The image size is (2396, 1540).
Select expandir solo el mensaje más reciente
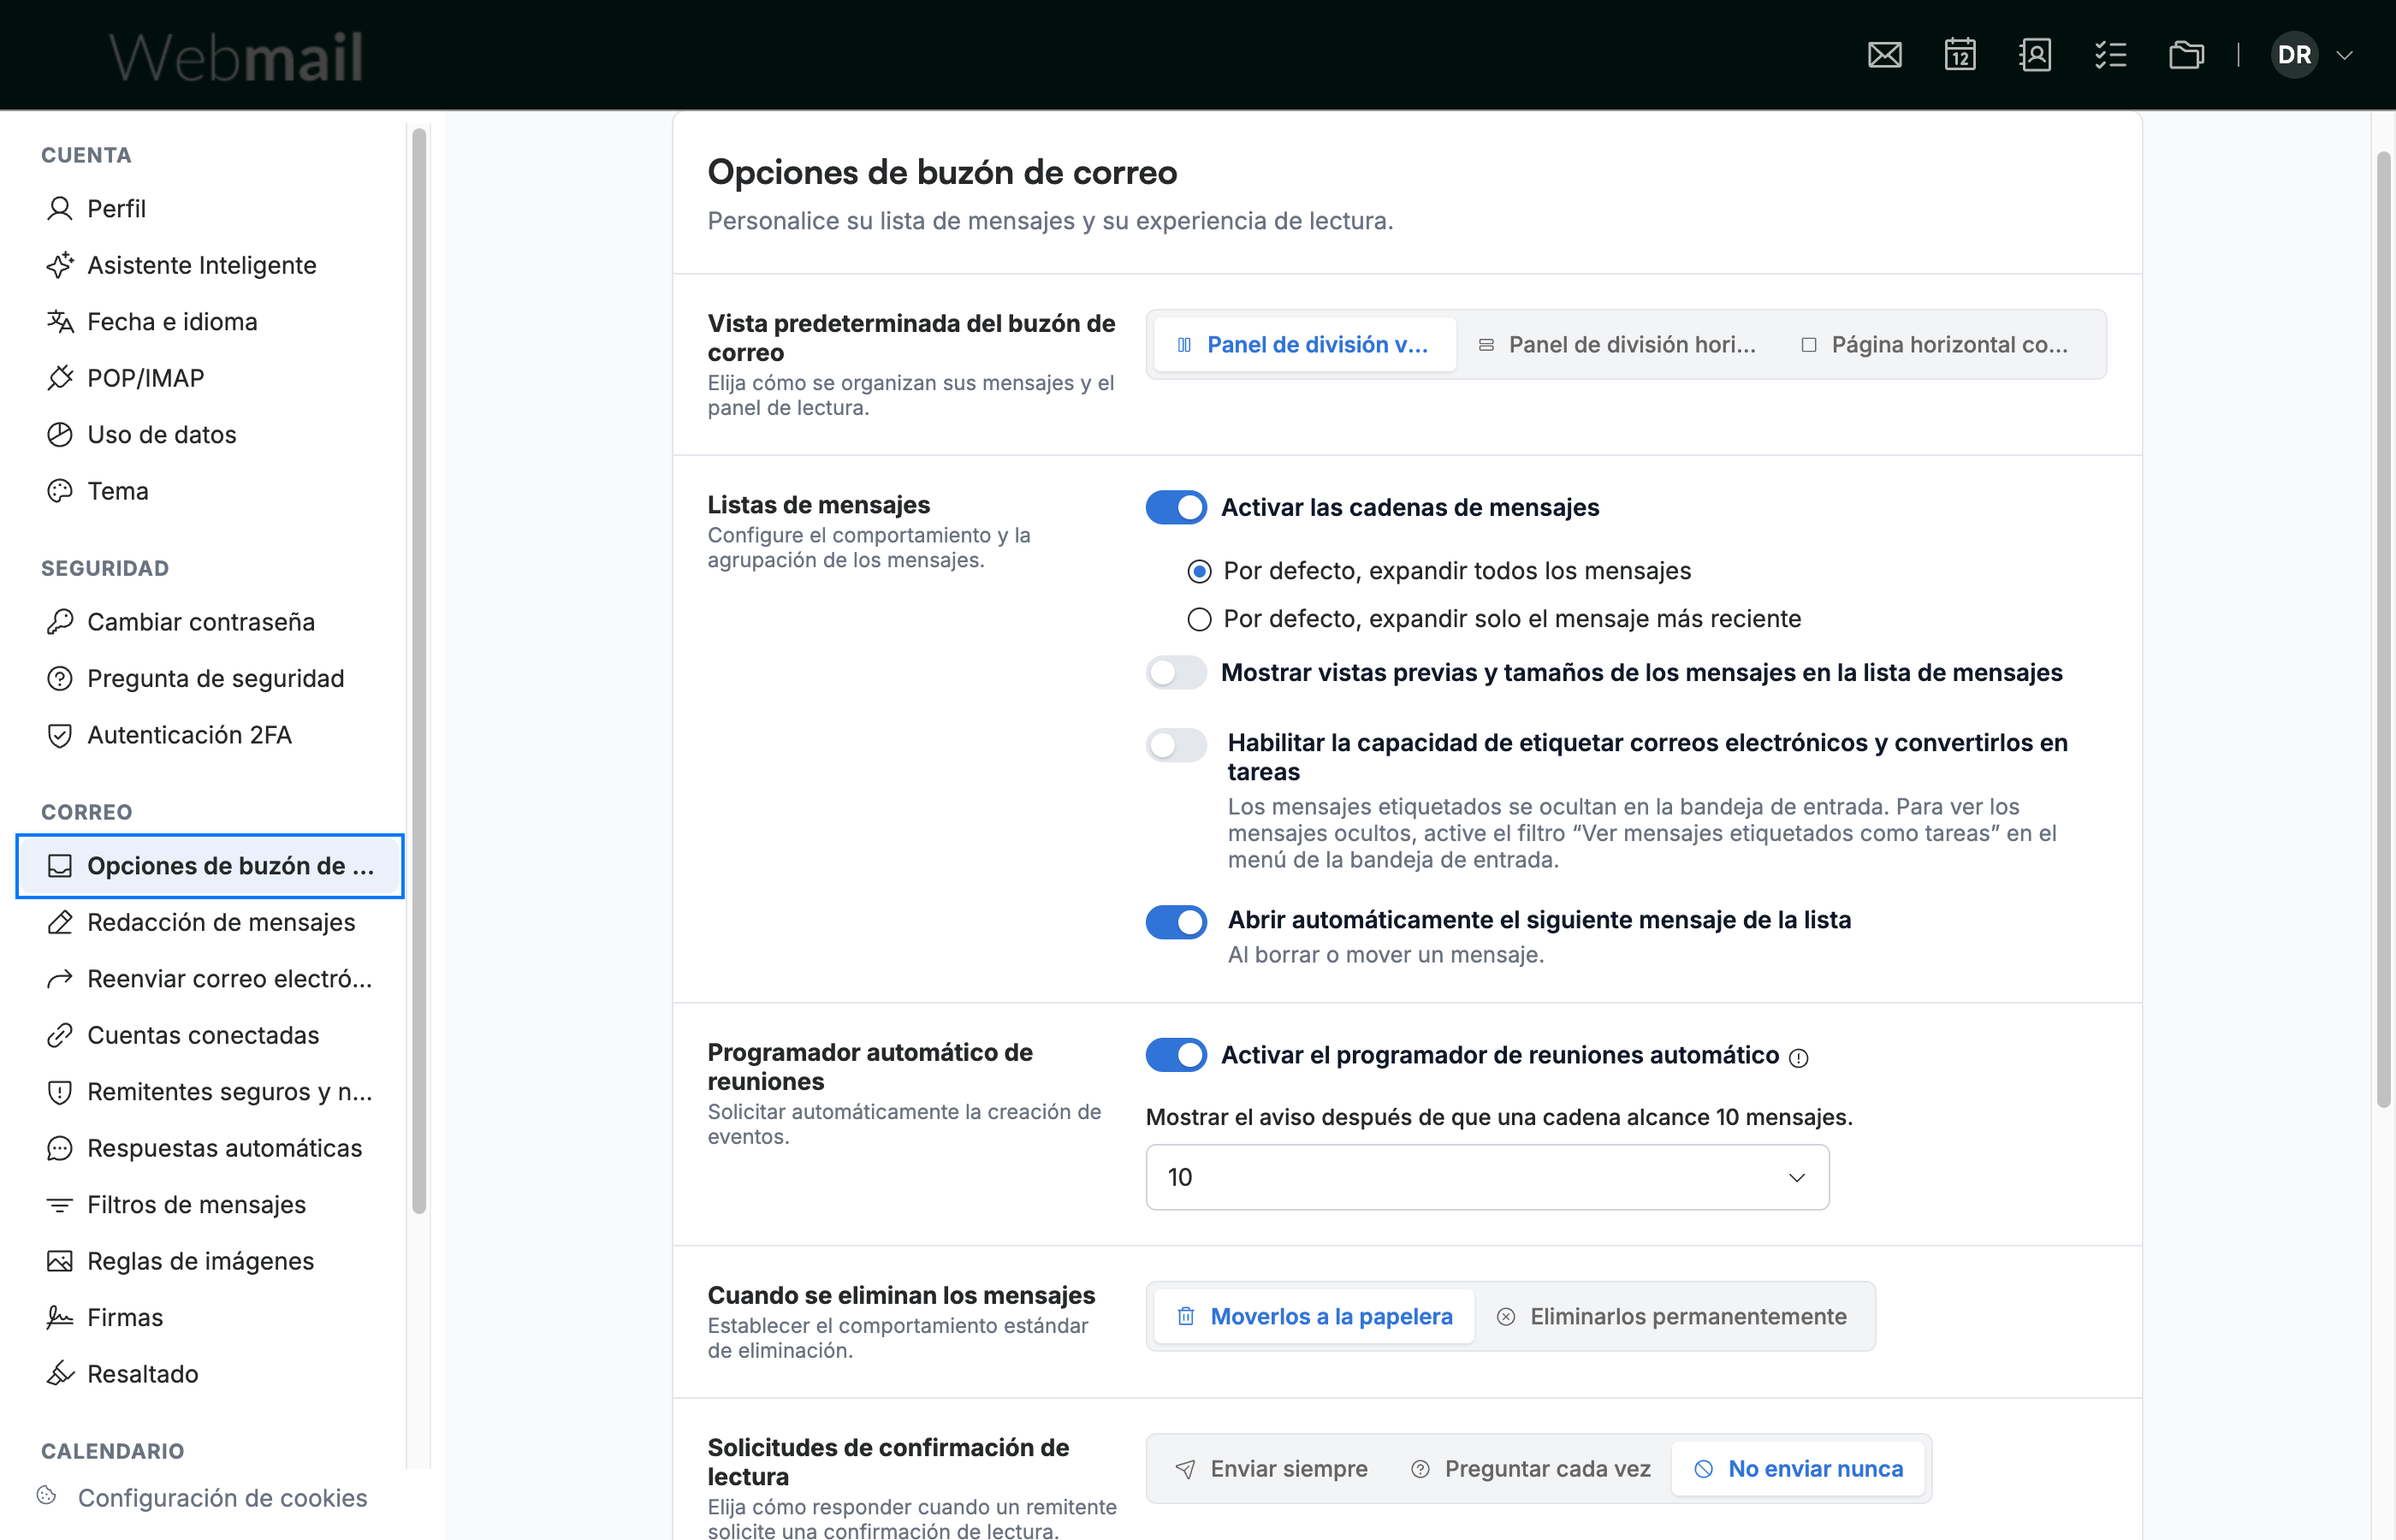click(x=1199, y=619)
